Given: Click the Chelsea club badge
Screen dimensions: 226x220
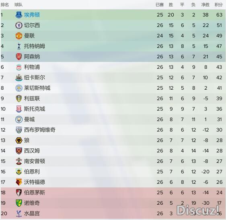Looking at the screenshot, I should point(19,25).
